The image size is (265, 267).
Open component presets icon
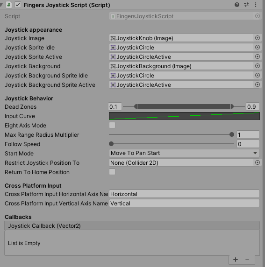pyautogui.click(x=246, y=5)
